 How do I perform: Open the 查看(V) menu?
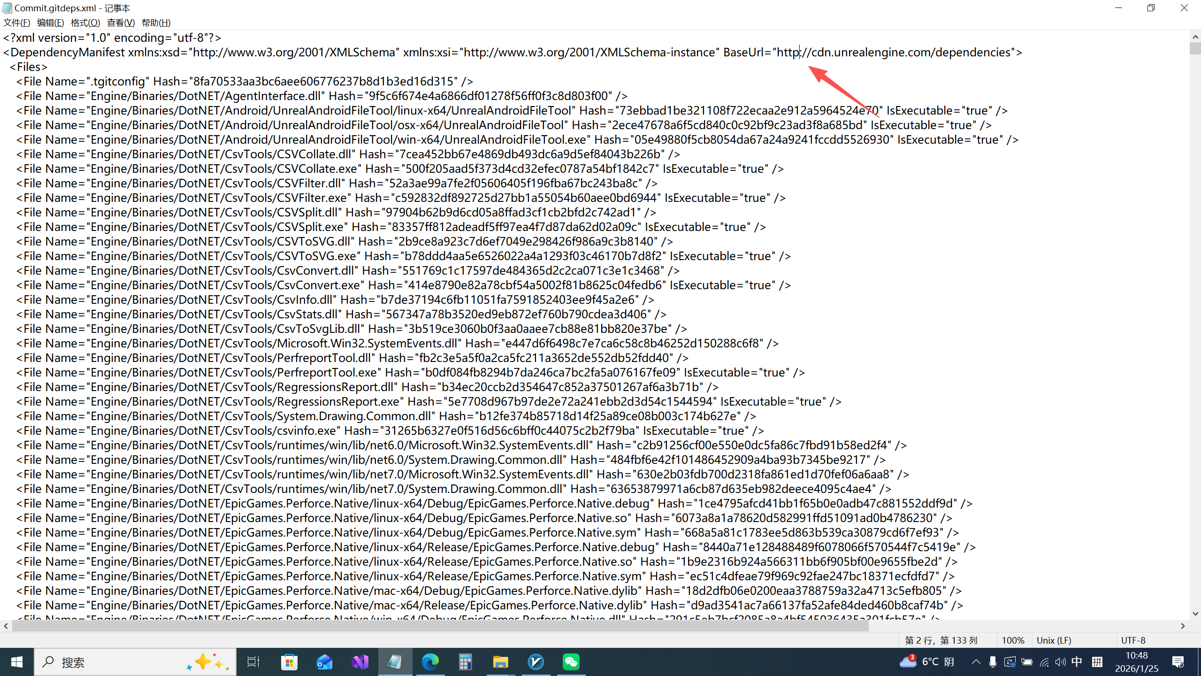coord(121,23)
